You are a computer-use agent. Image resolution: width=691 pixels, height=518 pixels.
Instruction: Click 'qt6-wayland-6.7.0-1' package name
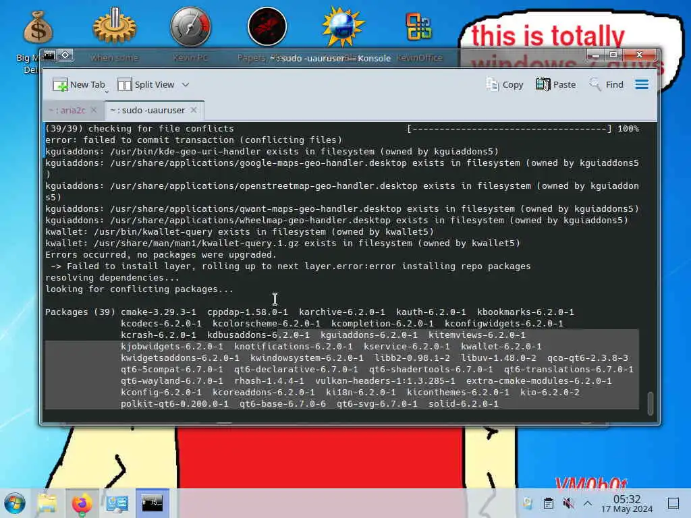(x=172, y=380)
